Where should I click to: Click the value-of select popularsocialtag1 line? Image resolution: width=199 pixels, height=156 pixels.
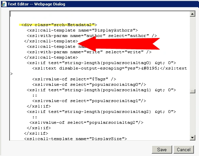[89, 101]
